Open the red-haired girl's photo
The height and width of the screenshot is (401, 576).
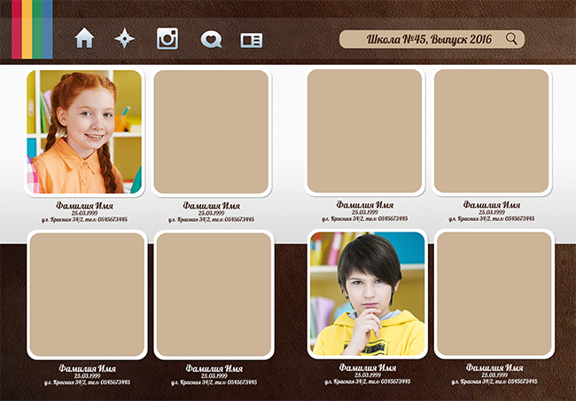(x=84, y=131)
